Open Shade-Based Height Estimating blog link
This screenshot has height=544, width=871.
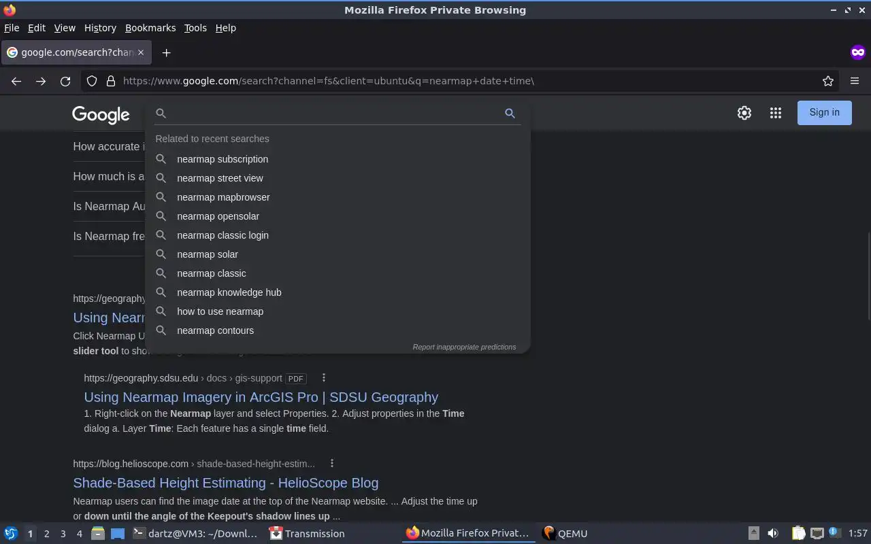point(226,483)
